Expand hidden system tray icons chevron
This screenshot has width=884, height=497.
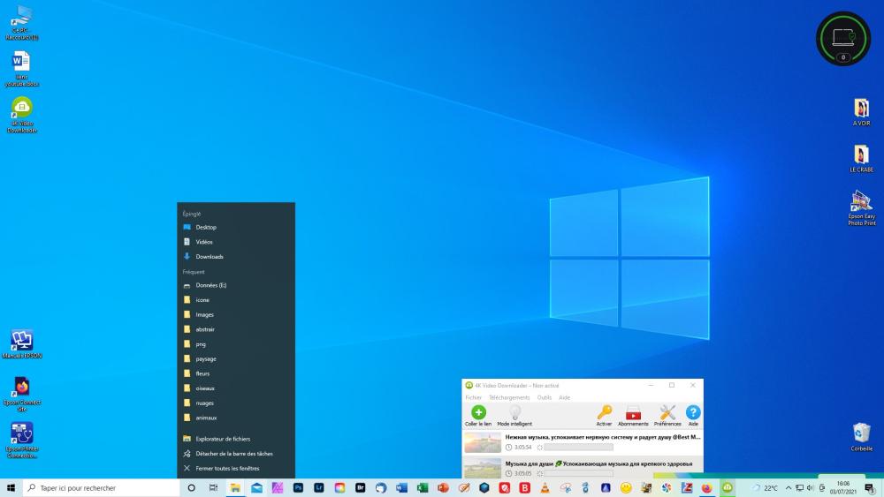click(x=787, y=487)
